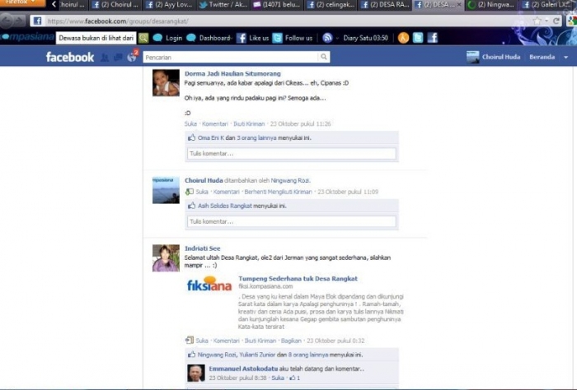
Task: Click Indriati See's profile picture
Action: pos(166,258)
